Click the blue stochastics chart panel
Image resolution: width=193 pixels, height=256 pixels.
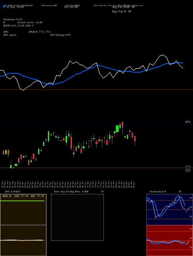169,209
